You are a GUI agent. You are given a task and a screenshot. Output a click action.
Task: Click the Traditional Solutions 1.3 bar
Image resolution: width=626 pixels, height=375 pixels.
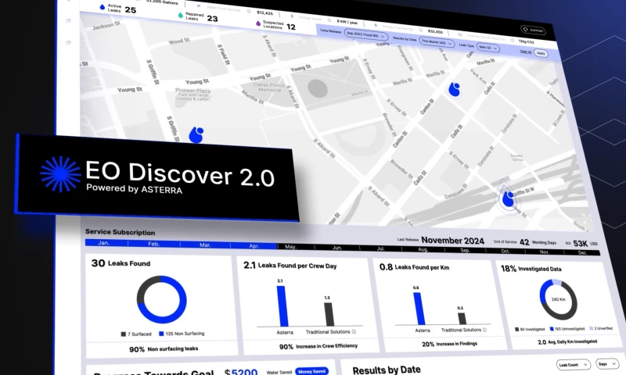[x=329, y=314]
